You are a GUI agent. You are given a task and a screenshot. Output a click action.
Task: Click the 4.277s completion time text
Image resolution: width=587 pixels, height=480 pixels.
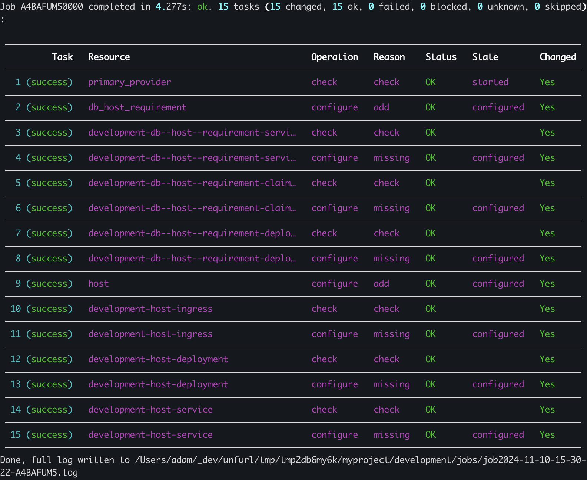(171, 7)
